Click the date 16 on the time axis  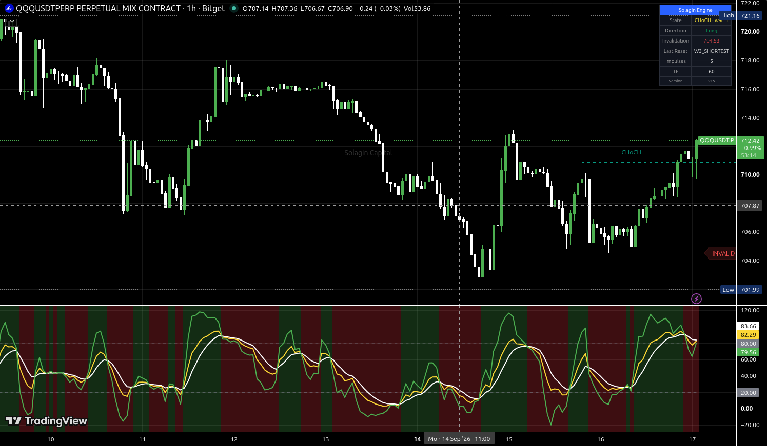[601, 439]
